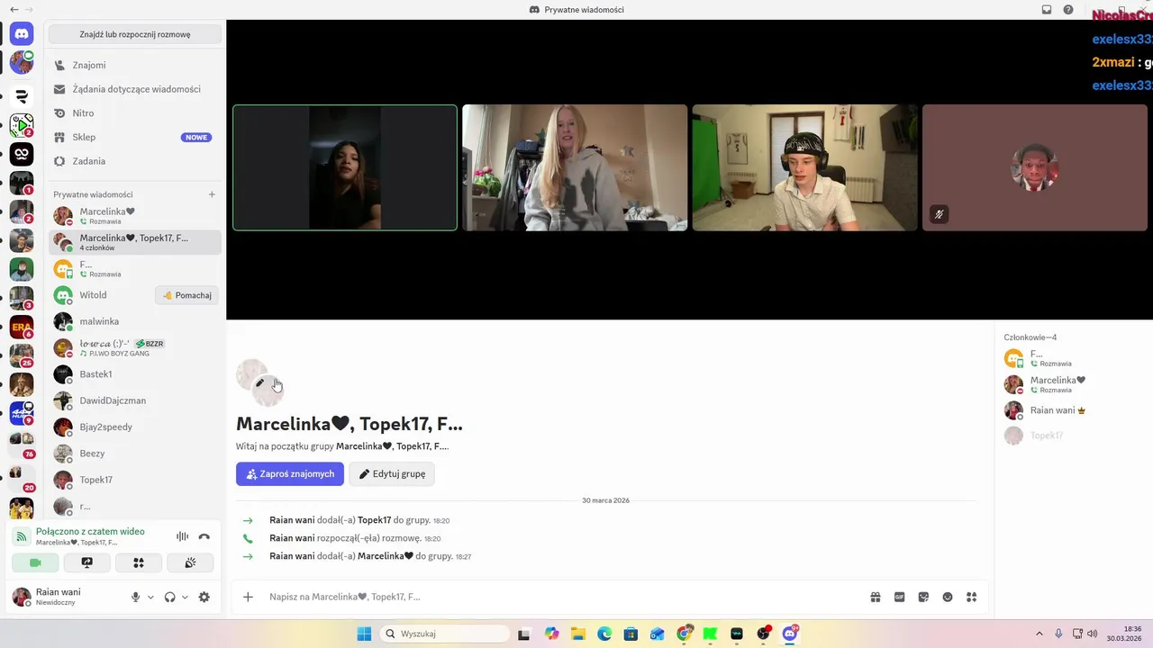
Task: Open Microsoft Edge from taskbar
Action: [x=604, y=634]
